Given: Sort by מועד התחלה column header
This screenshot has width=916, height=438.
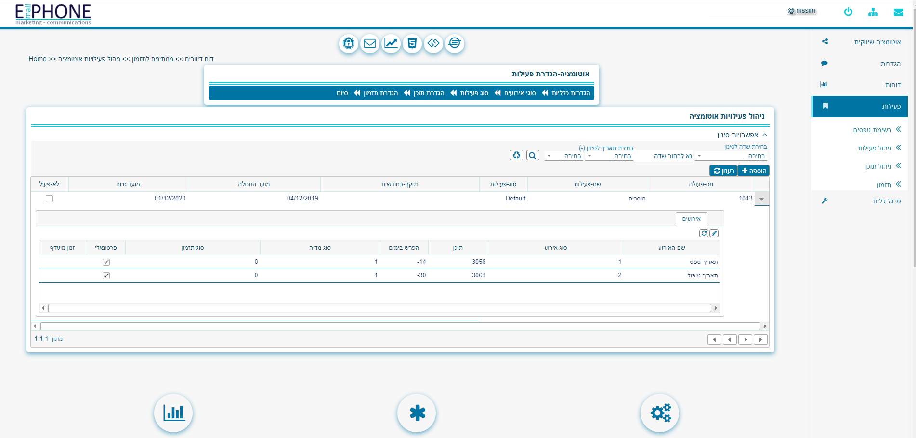Looking at the screenshot, I should pos(254,184).
